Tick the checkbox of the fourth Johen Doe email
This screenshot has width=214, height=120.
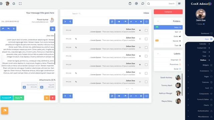click(146, 56)
